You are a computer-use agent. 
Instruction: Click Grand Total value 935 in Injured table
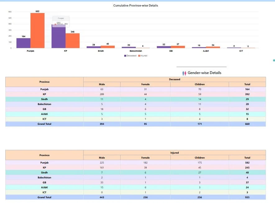(247, 197)
